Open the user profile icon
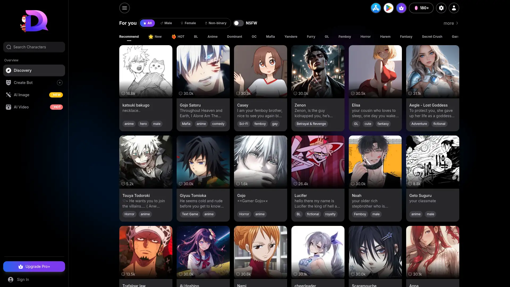The image size is (510, 287). [454, 8]
